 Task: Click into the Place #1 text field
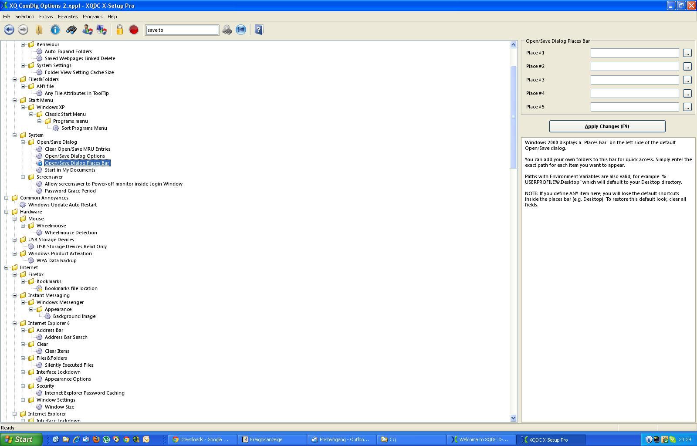coord(635,53)
